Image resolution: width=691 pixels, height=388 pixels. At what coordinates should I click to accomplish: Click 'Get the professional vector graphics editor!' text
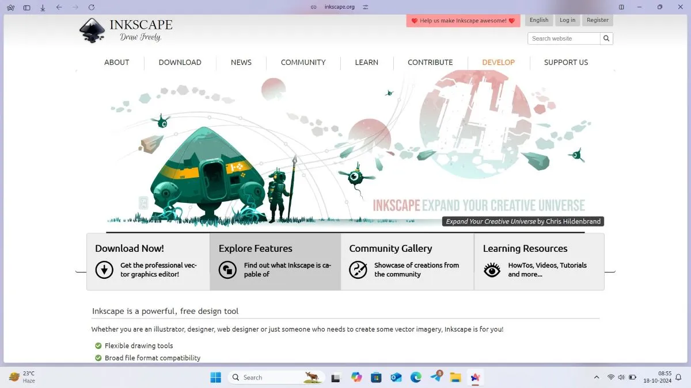tap(158, 270)
